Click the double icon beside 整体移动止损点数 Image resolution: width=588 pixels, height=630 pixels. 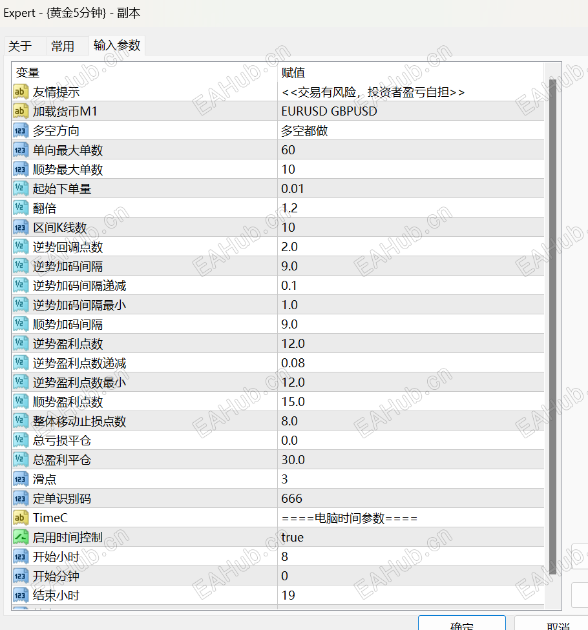21,421
